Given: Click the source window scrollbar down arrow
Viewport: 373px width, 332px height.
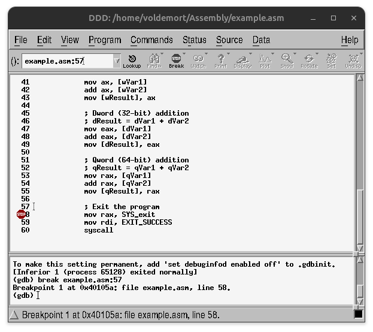Looking at the screenshot, I should pos(360,248).
